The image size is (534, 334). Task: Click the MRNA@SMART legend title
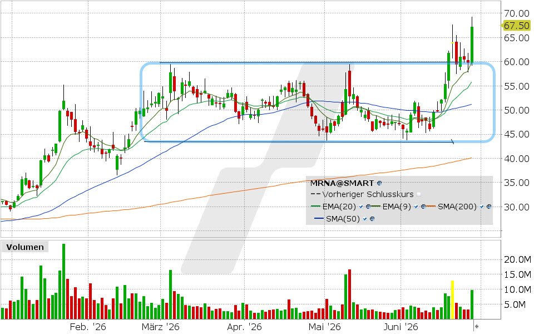tap(342, 183)
